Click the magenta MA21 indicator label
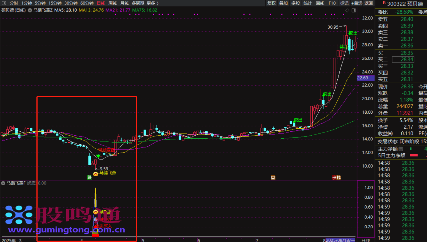The width and height of the screenshot is (427, 242). 118,10
